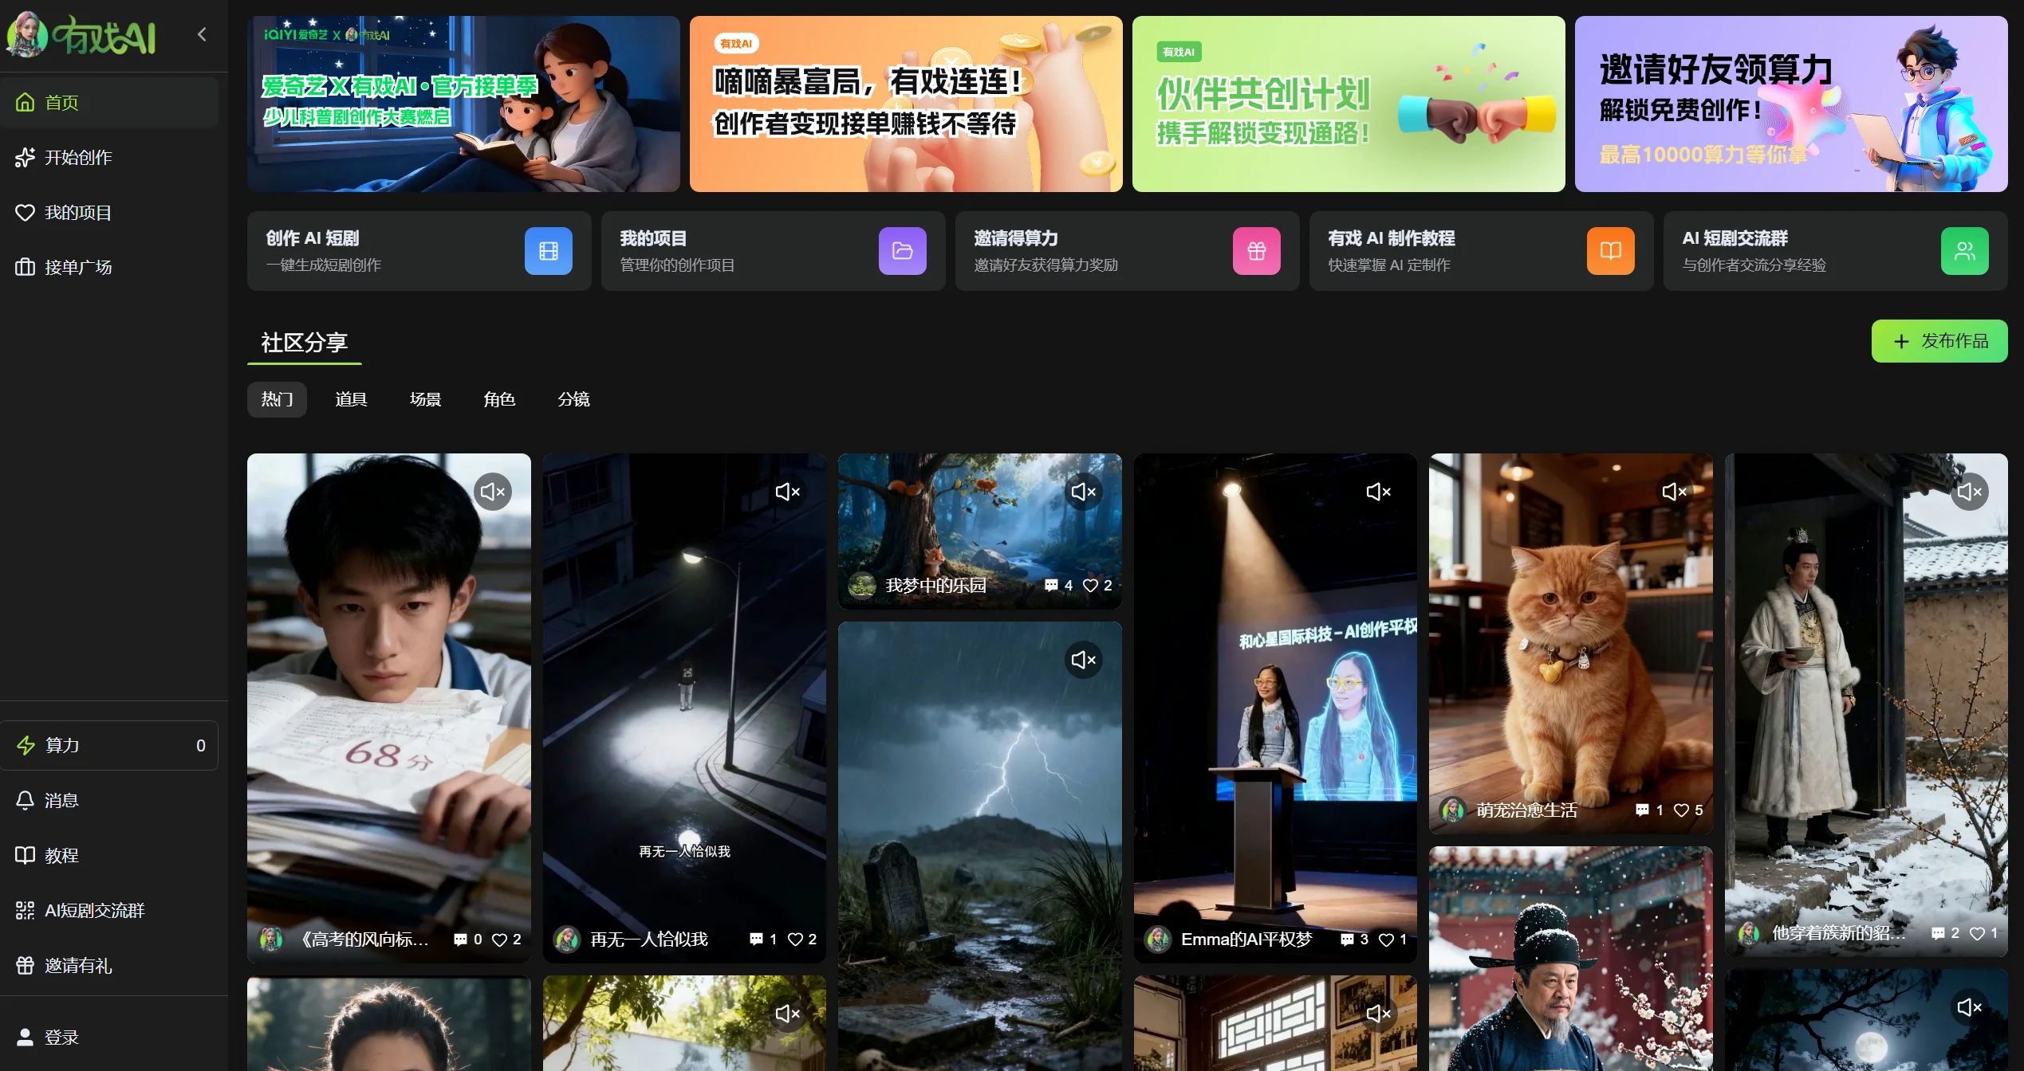Open 消息 notifications with the bell icon
This screenshot has height=1071, width=2024.
click(26, 800)
